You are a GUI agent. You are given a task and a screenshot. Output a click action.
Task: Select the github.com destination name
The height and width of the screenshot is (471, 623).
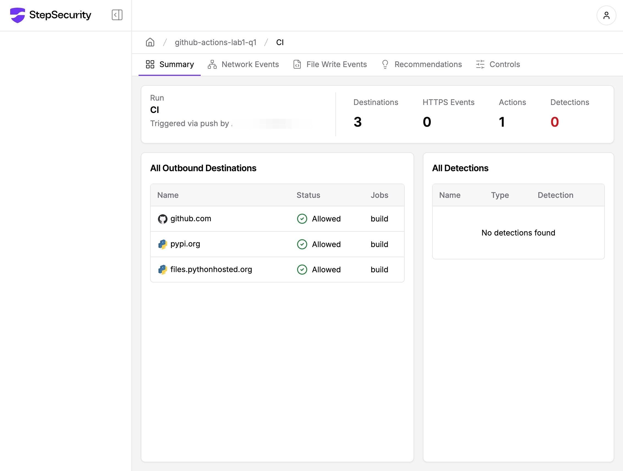pyautogui.click(x=191, y=219)
